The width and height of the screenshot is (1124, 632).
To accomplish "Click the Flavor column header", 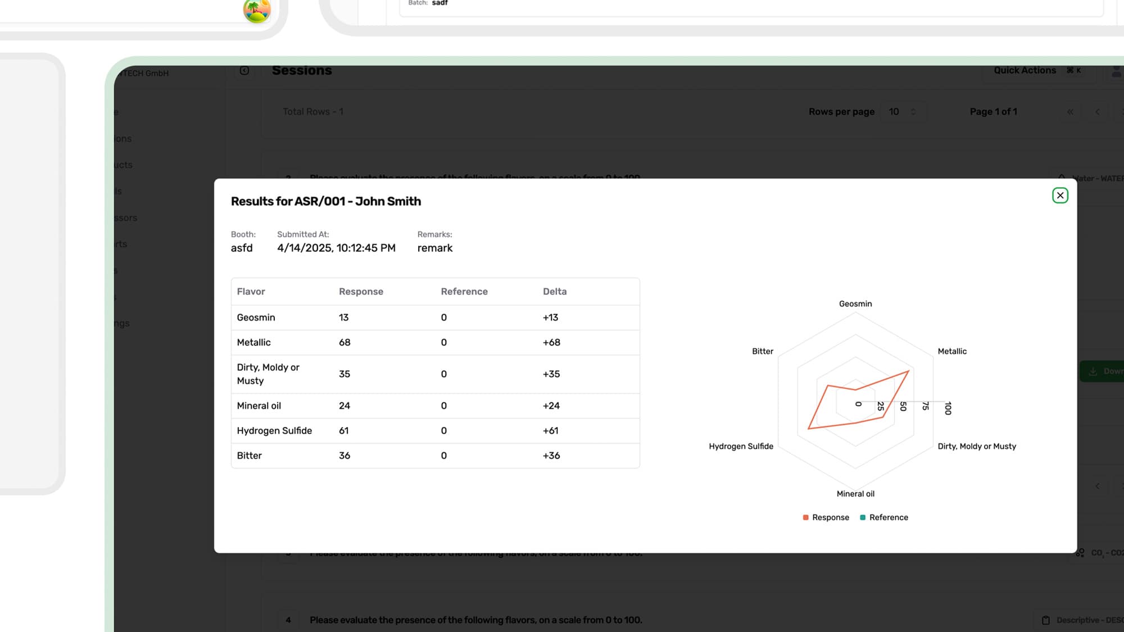I will (x=251, y=292).
